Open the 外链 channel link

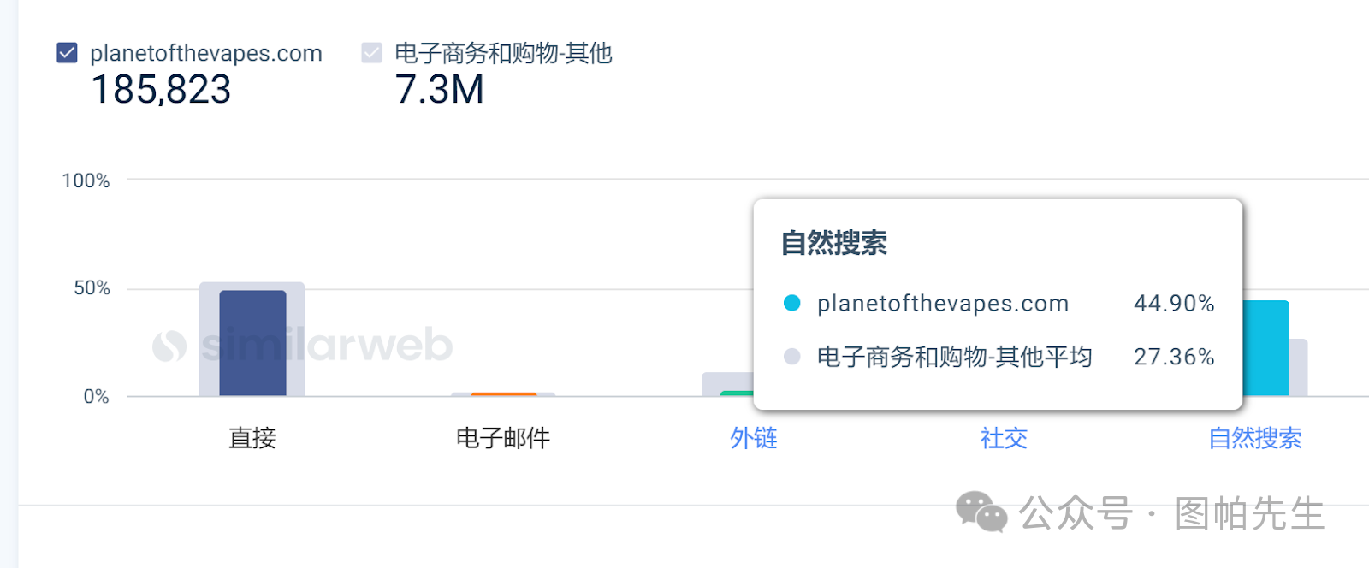[x=753, y=438]
